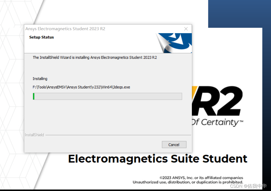Click the InstallShield blue arrow logo graphic
Image resolution: width=271 pixels, height=191 pixels.
(174, 43)
